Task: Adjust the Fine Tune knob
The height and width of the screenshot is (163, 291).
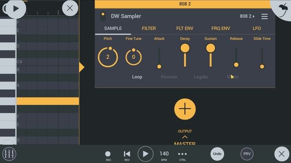Action: [134, 57]
